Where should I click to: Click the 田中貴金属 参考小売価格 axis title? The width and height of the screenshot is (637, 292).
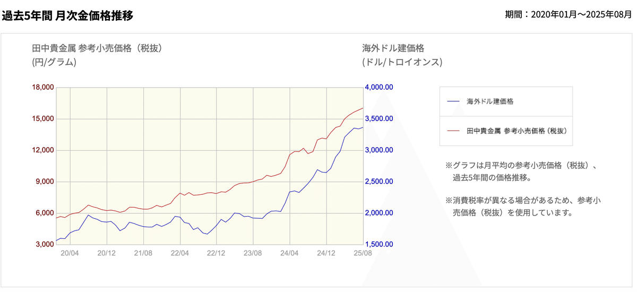click(97, 48)
